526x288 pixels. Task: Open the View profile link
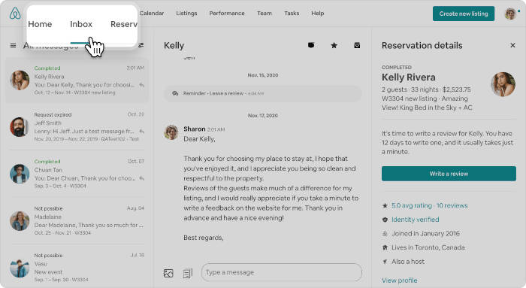tap(400, 280)
